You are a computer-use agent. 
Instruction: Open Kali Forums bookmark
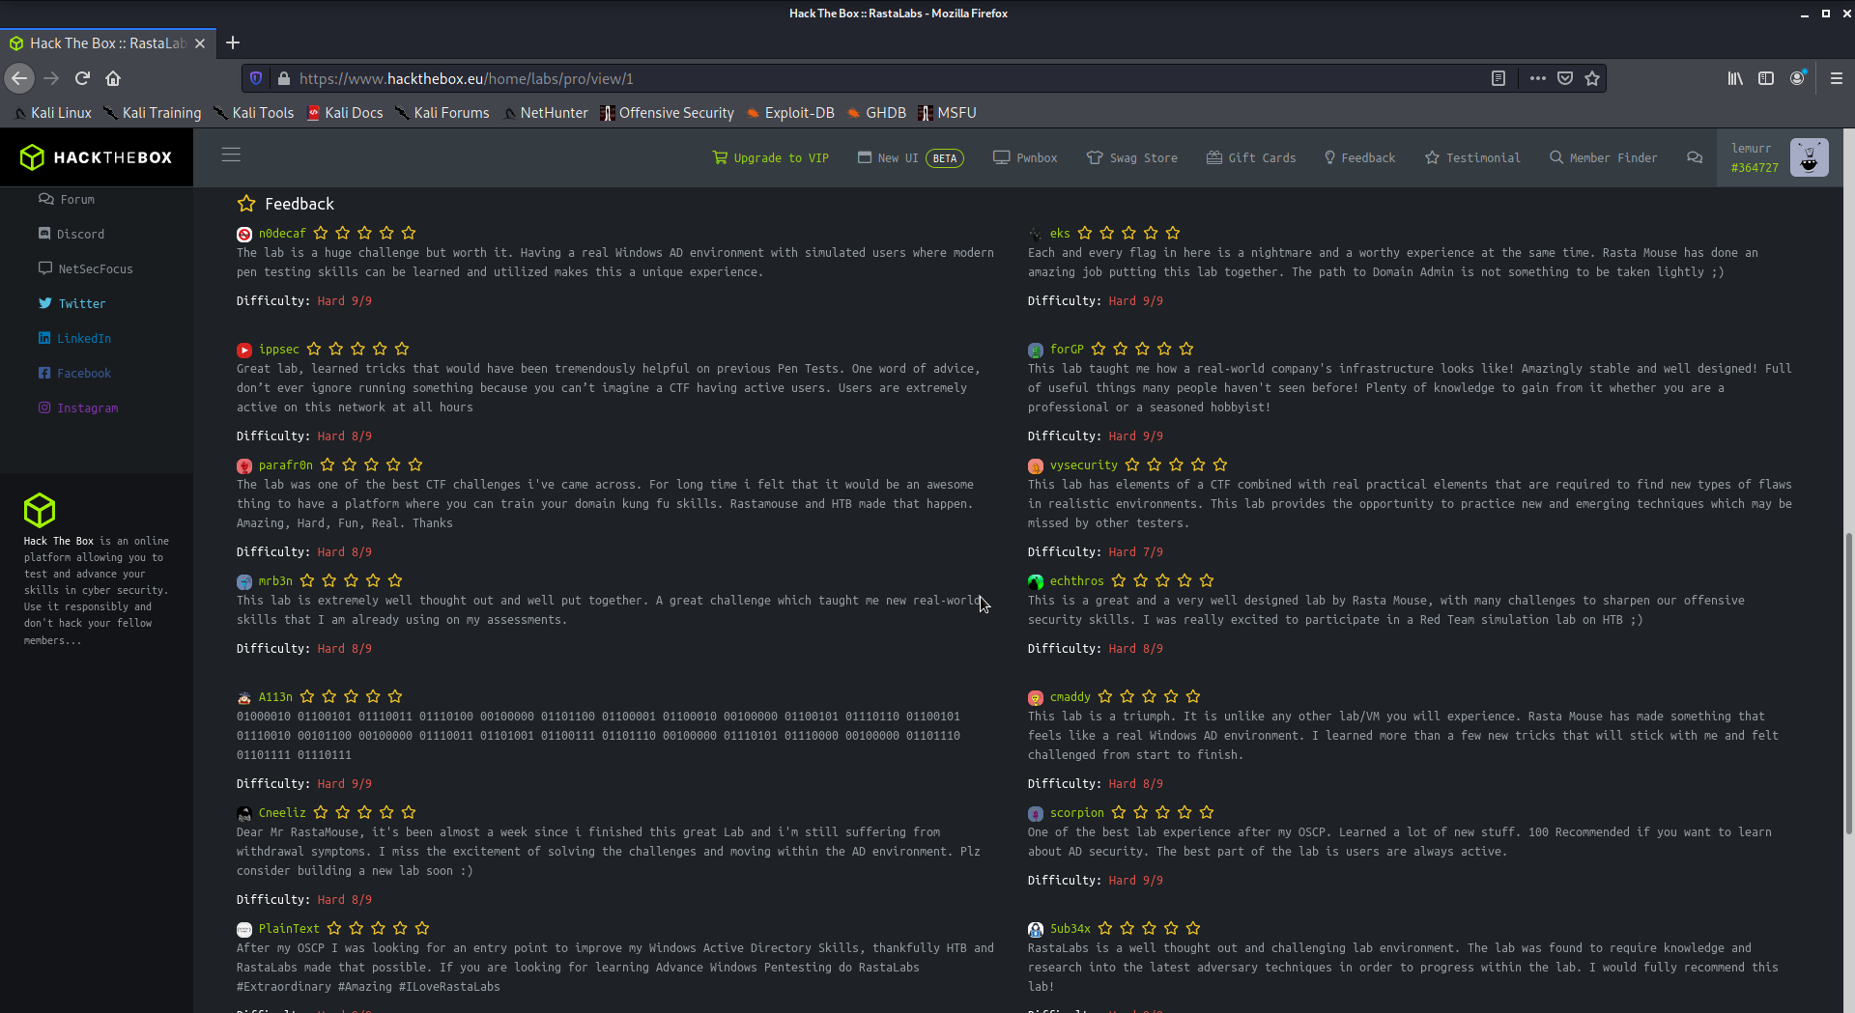442,113
